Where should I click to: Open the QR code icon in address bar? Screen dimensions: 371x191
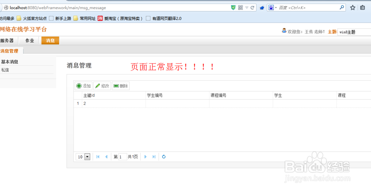[x=240, y=7]
